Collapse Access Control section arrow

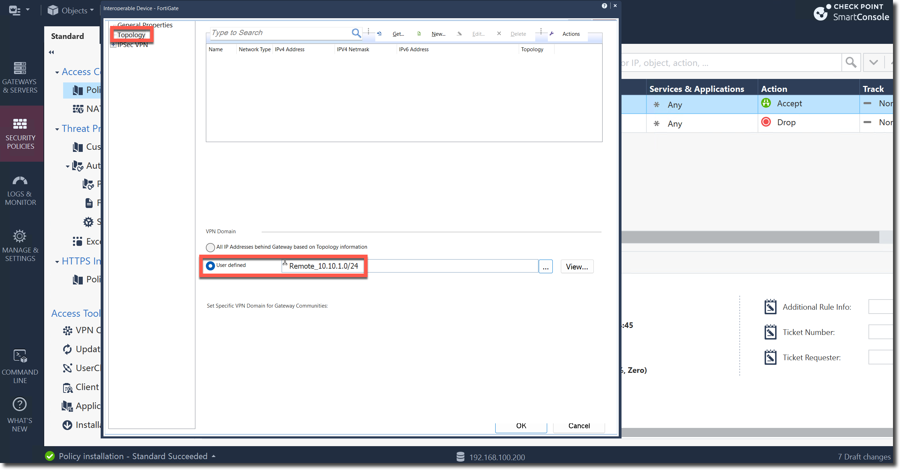[57, 73]
